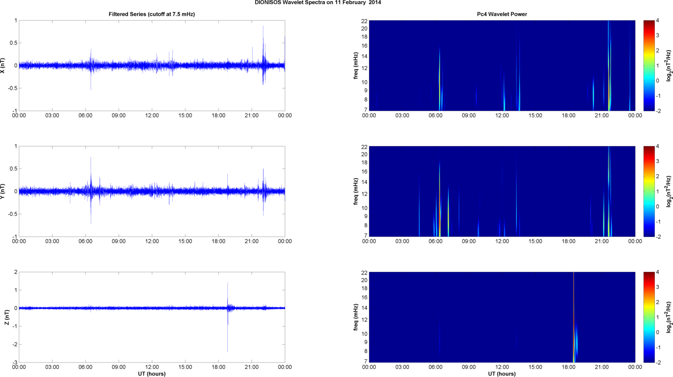
Task: Click freq (mHz) label of Y spectrogram
Action: point(356,191)
